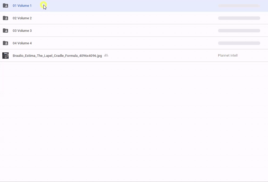
Task: Click the loading owner placeholder for 04 Volume 4
Action: click(x=239, y=43)
